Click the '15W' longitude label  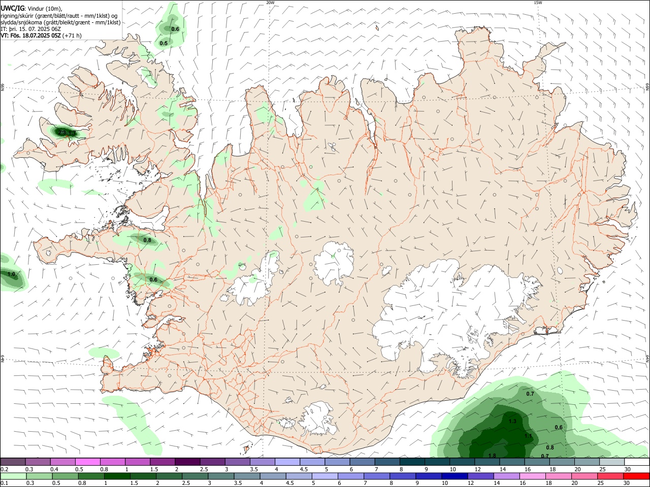click(x=538, y=3)
